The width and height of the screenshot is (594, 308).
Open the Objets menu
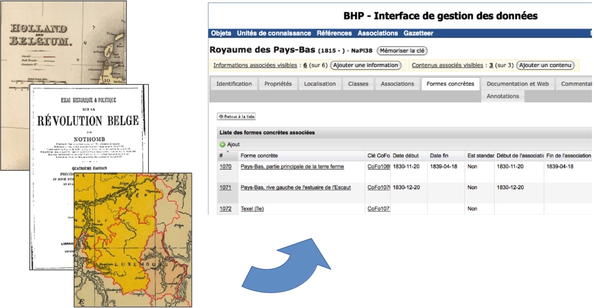[221, 33]
